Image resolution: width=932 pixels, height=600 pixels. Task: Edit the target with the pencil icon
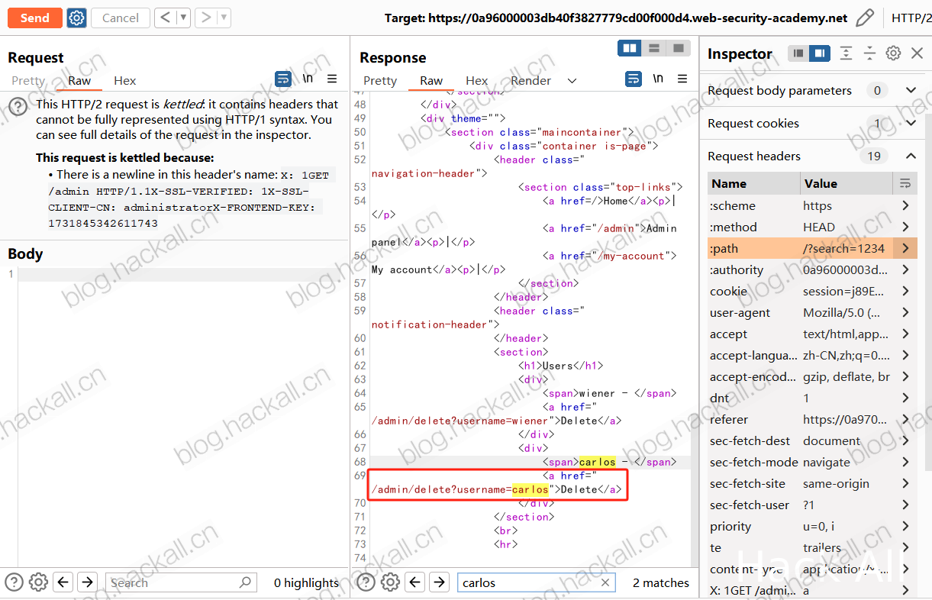click(x=864, y=18)
